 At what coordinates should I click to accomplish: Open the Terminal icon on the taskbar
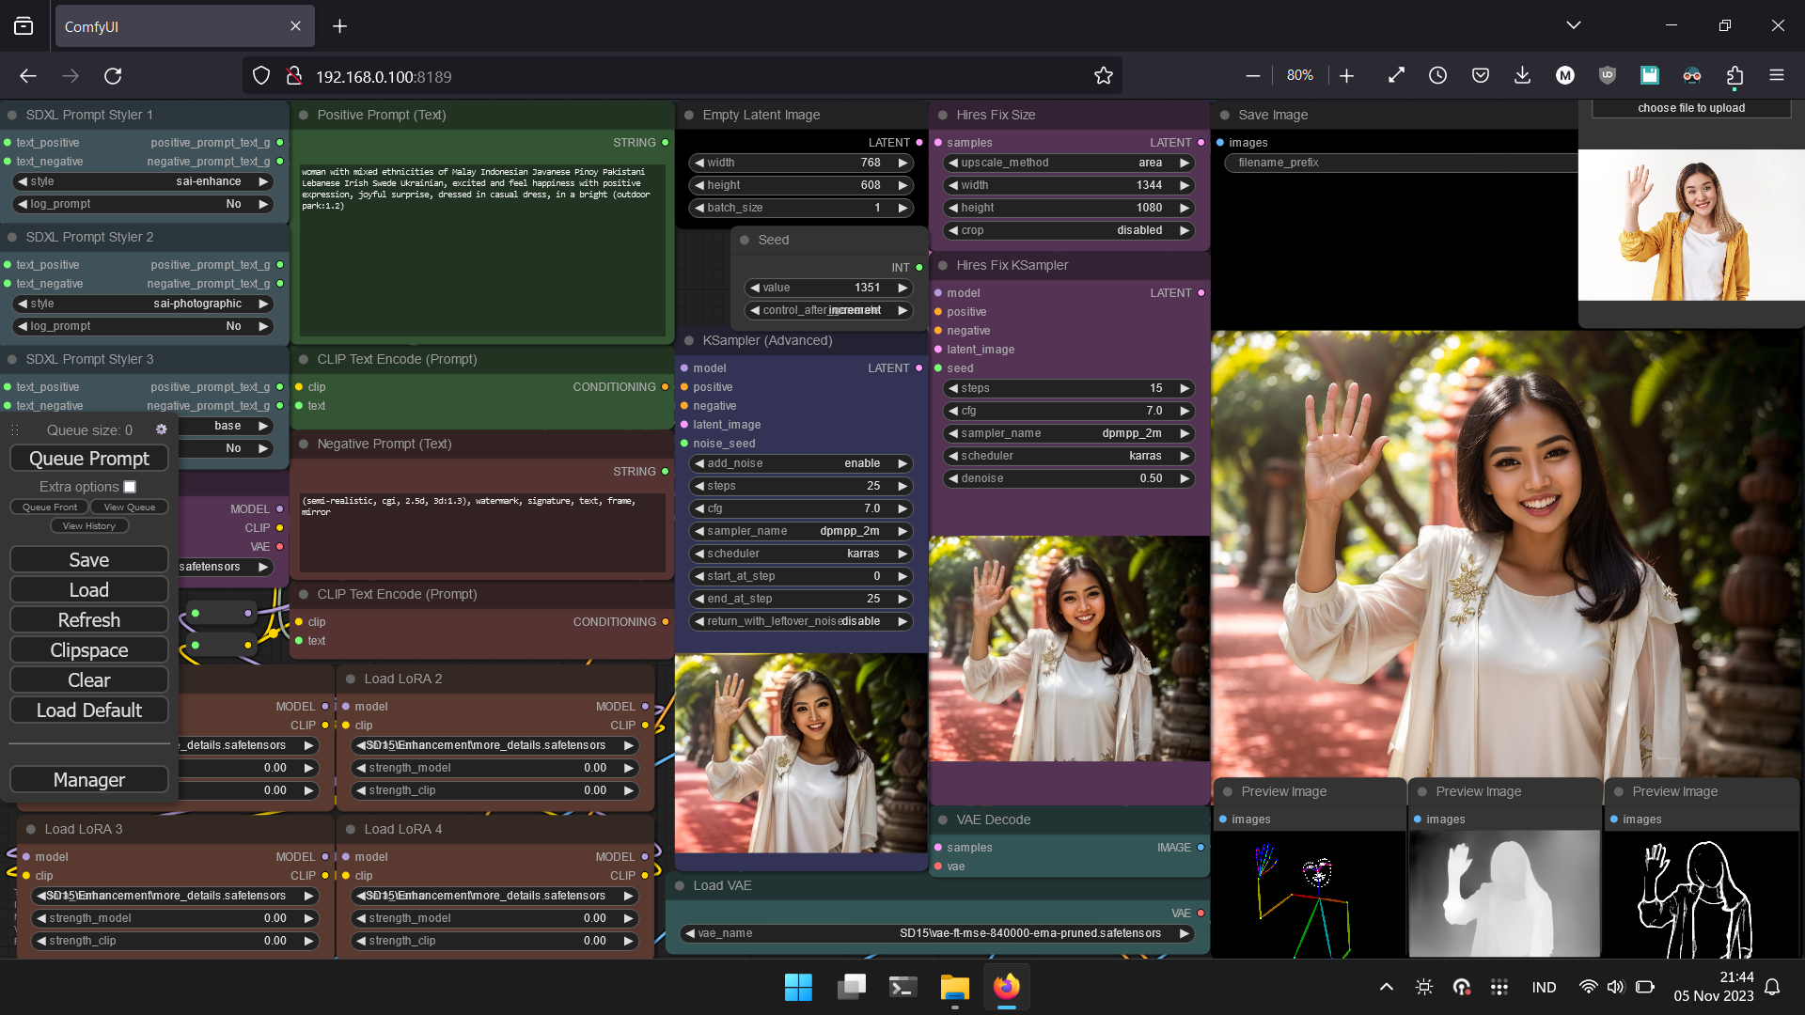pyautogui.click(x=902, y=987)
